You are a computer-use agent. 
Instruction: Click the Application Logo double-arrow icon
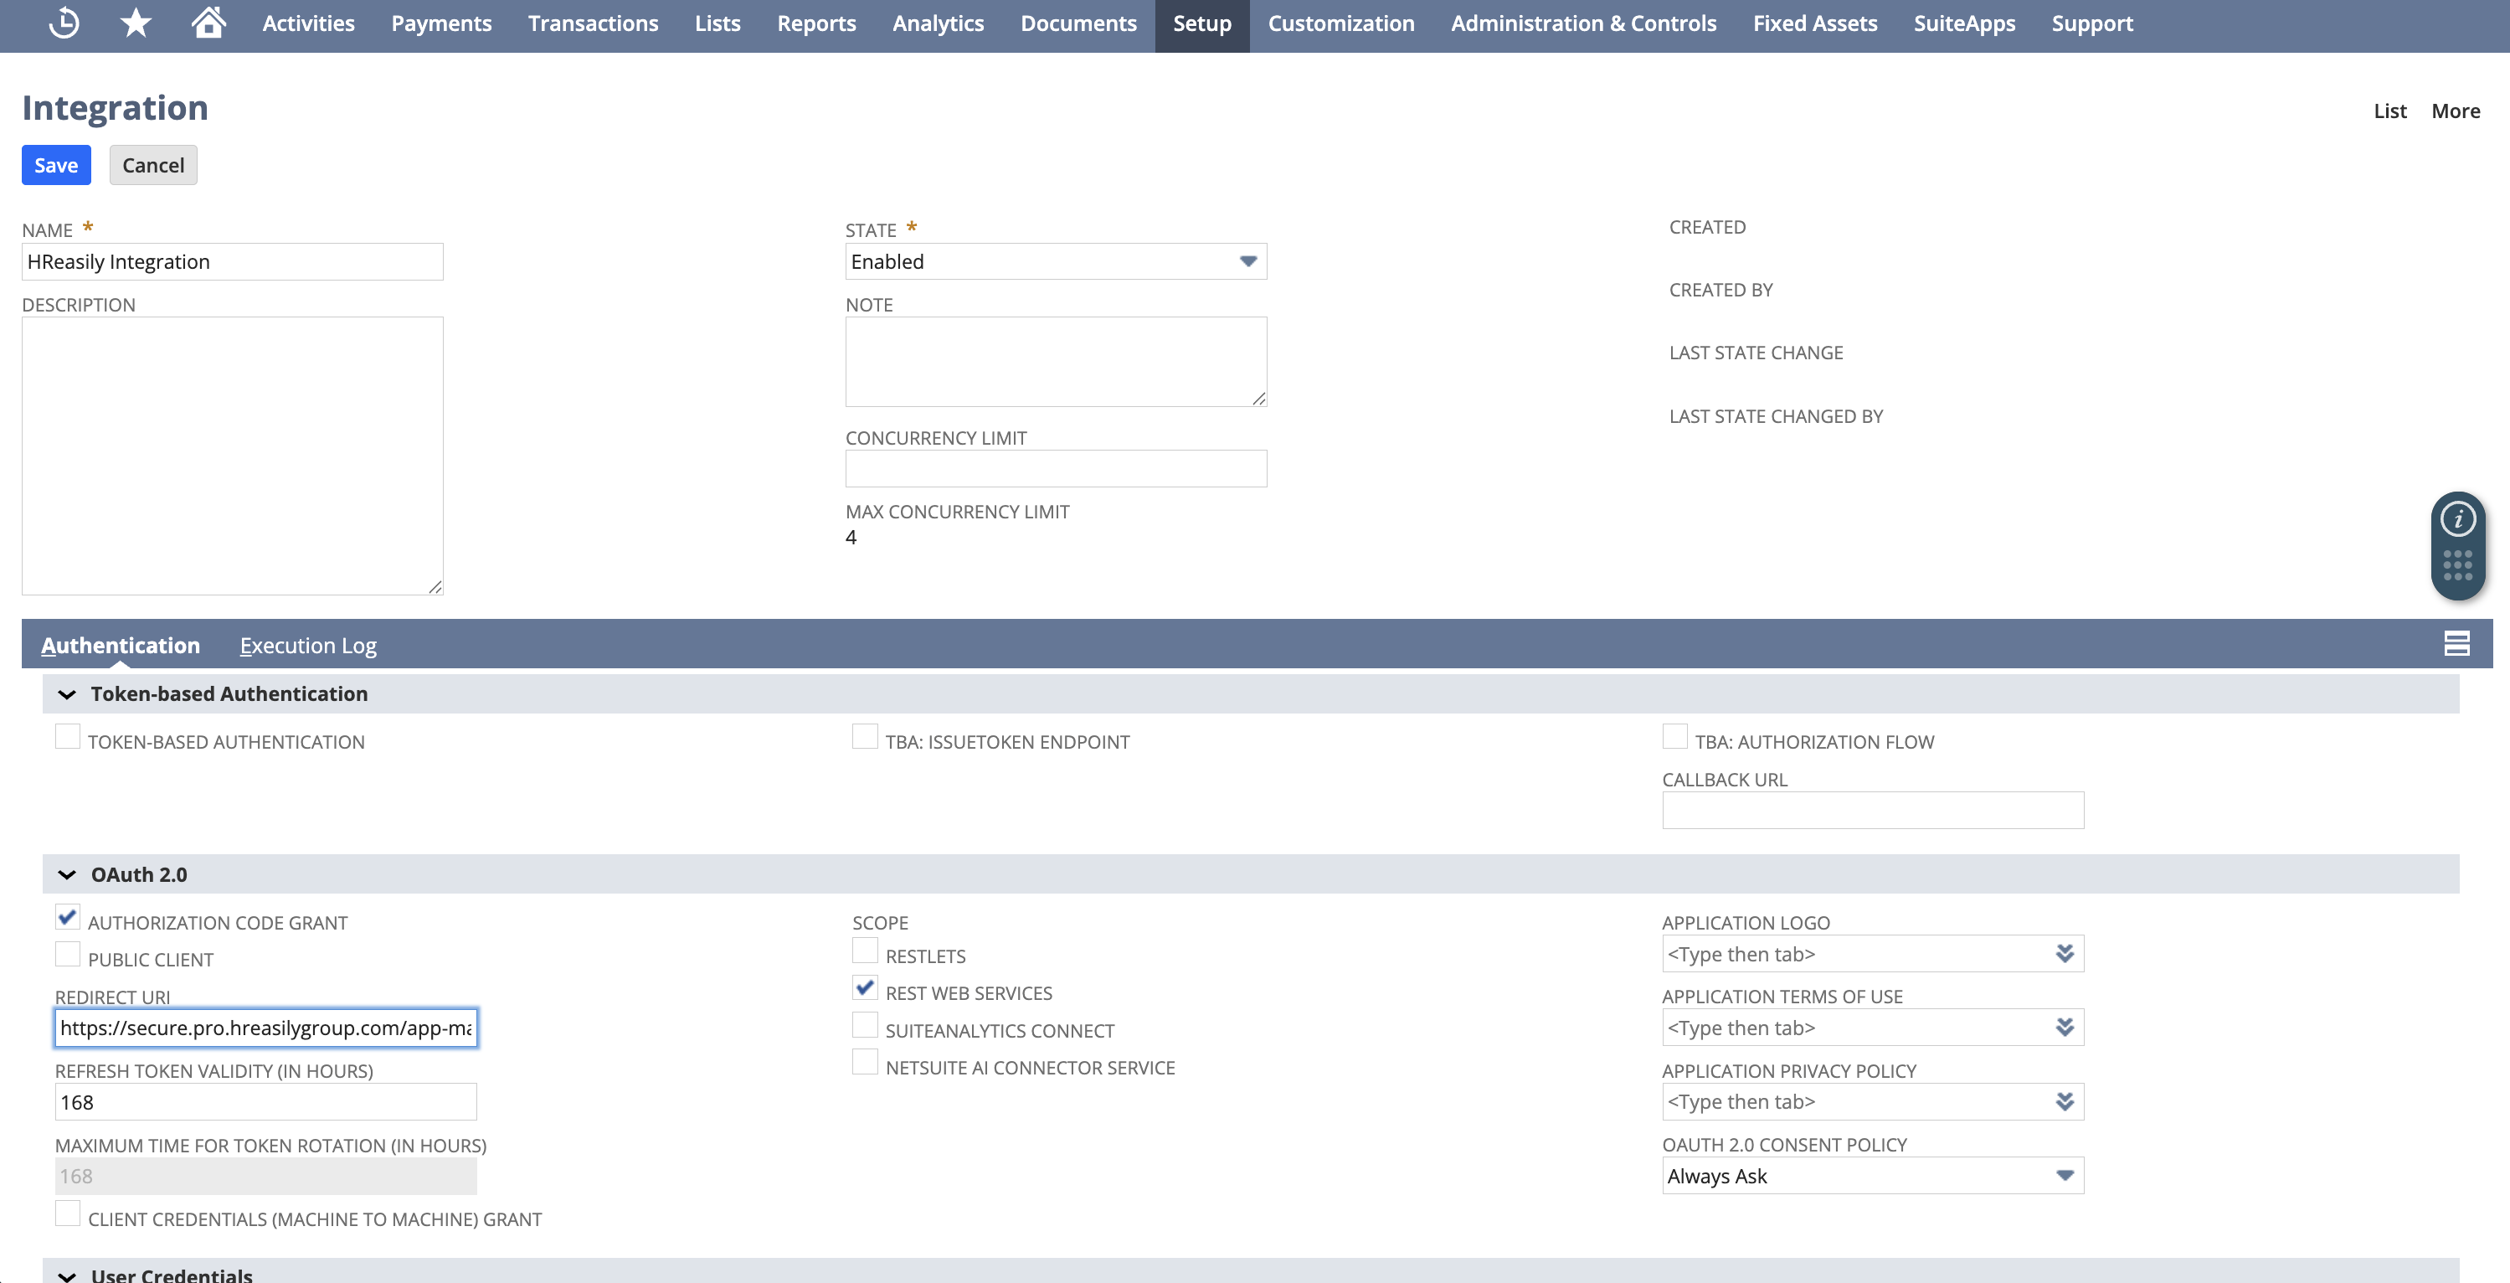click(x=2064, y=954)
